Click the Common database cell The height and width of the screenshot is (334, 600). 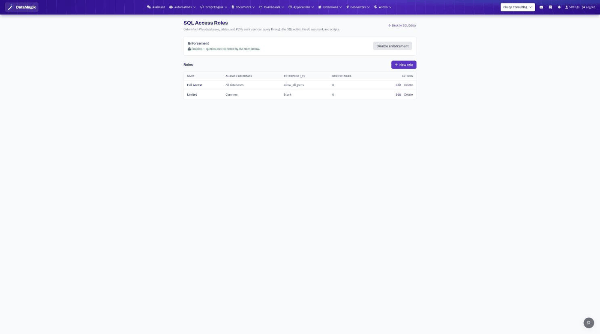coord(231,95)
